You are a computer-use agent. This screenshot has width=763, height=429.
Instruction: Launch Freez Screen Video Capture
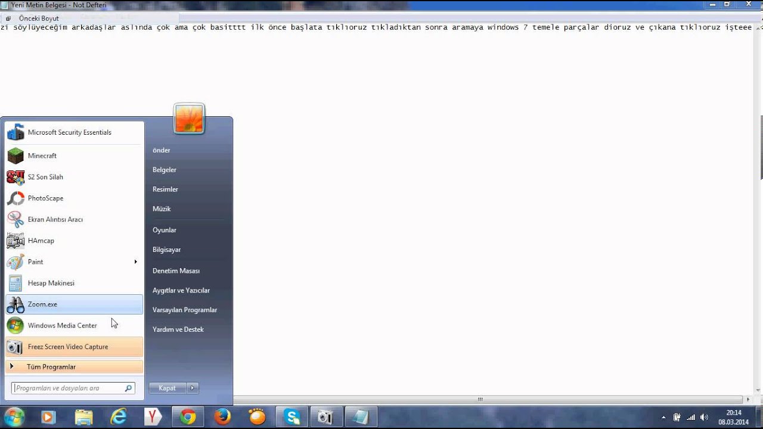coord(75,347)
